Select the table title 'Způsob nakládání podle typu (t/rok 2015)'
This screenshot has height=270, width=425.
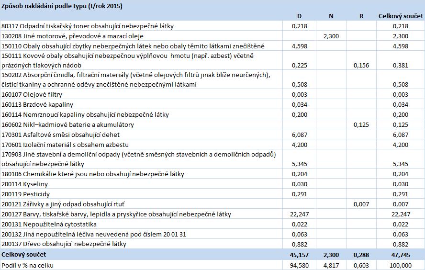coord(62,6)
